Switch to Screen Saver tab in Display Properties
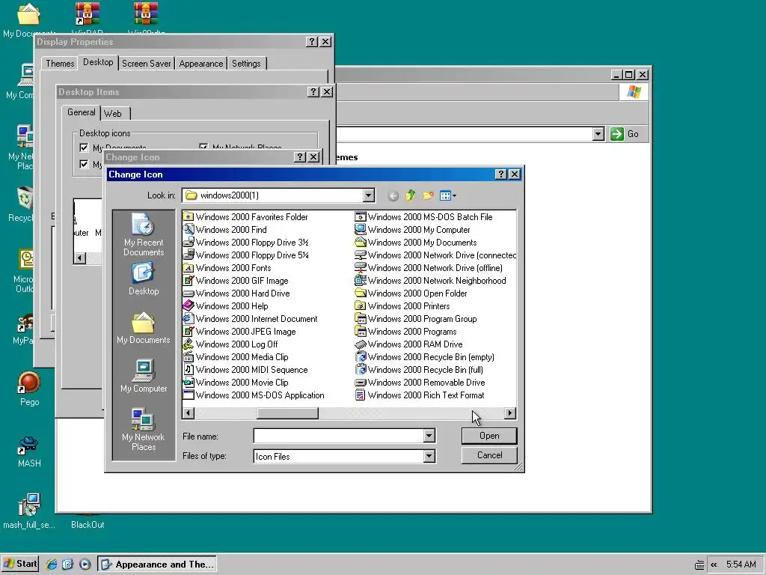766x575 pixels. (x=146, y=64)
